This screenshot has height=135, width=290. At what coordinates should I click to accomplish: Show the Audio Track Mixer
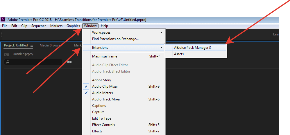coord(124,99)
